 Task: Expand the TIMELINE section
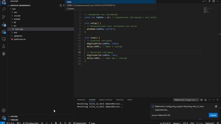14,120
